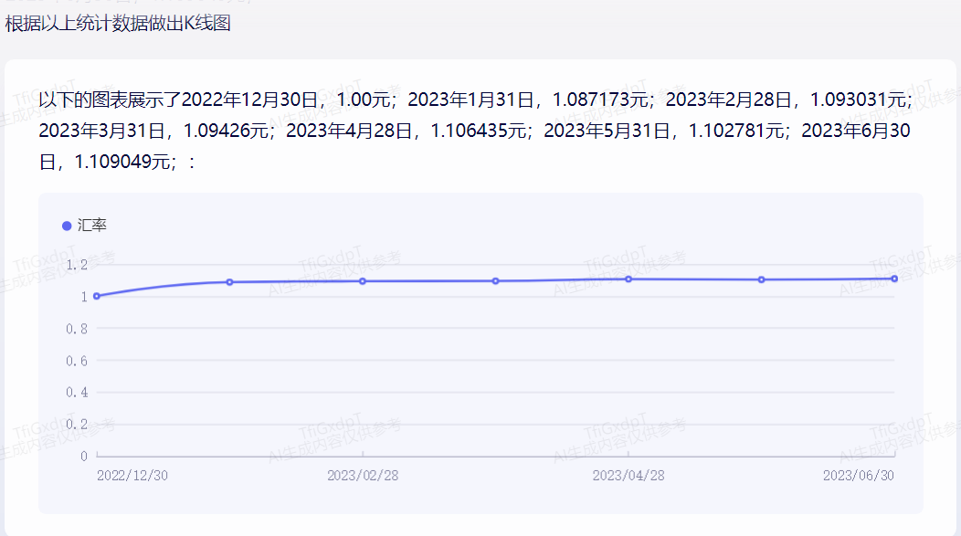Click the x-axis label 2023/02/28
This screenshot has height=536, width=961.
click(x=363, y=476)
